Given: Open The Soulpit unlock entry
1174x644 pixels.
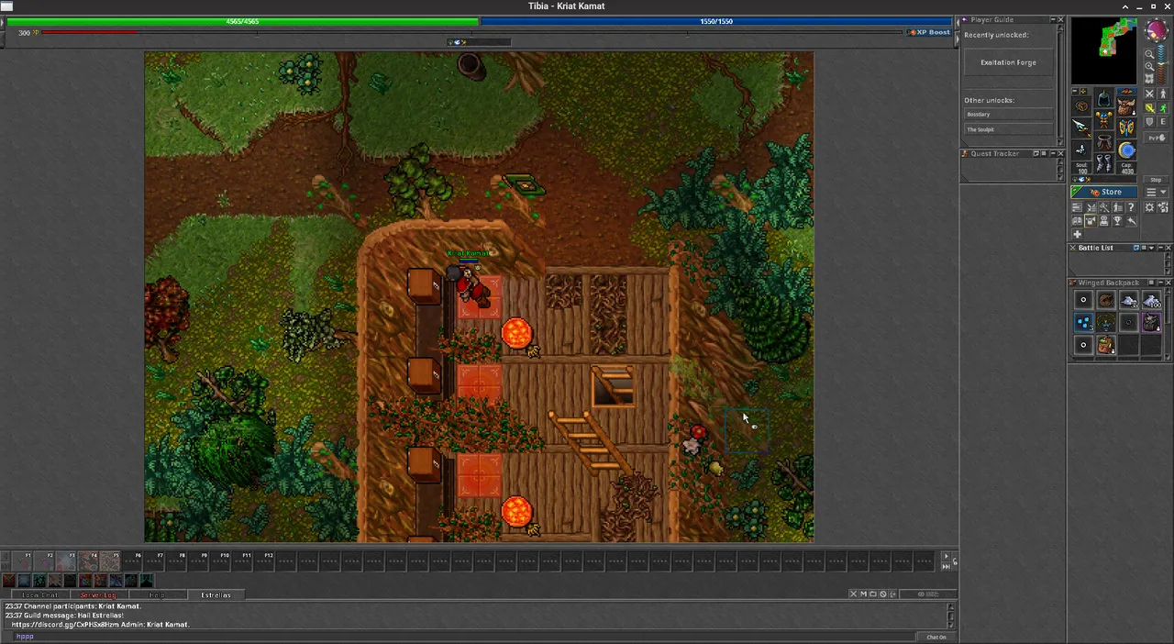Looking at the screenshot, I should click(x=1009, y=129).
